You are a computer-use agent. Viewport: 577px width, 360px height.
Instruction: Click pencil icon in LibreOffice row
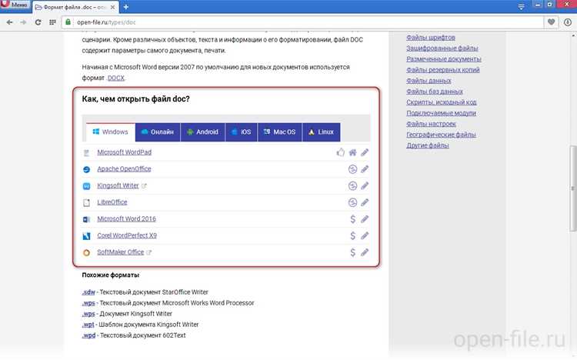(x=365, y=202)
